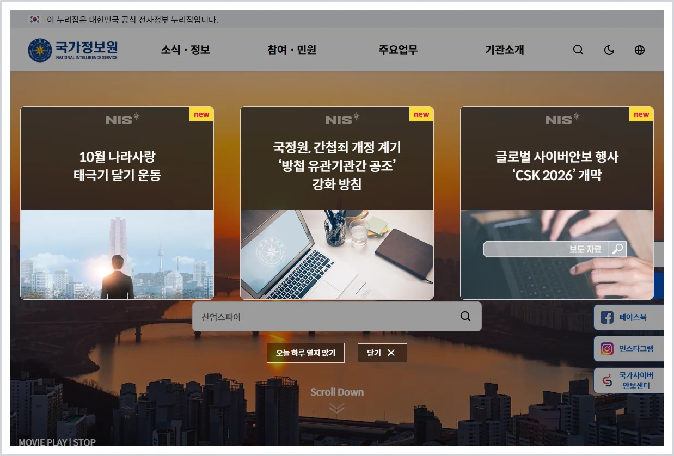Click 보도 자료 magnifier icon on card
This screenshot has width=674, height=456.
617,249
